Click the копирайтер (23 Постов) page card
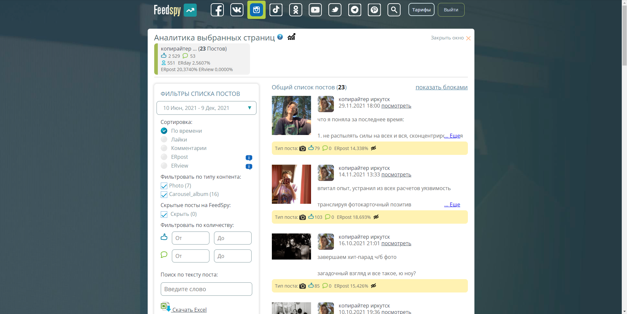This screenshot has width=627, height=314. [x=202, y=59]
